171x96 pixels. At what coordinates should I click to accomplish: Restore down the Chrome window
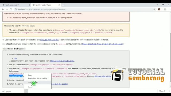pos(163,5)
